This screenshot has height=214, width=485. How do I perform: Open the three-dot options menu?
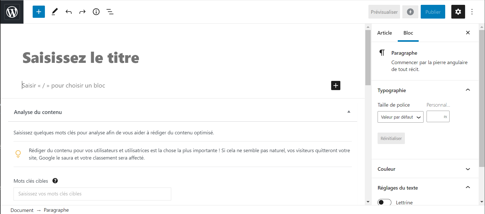point(472,12)
